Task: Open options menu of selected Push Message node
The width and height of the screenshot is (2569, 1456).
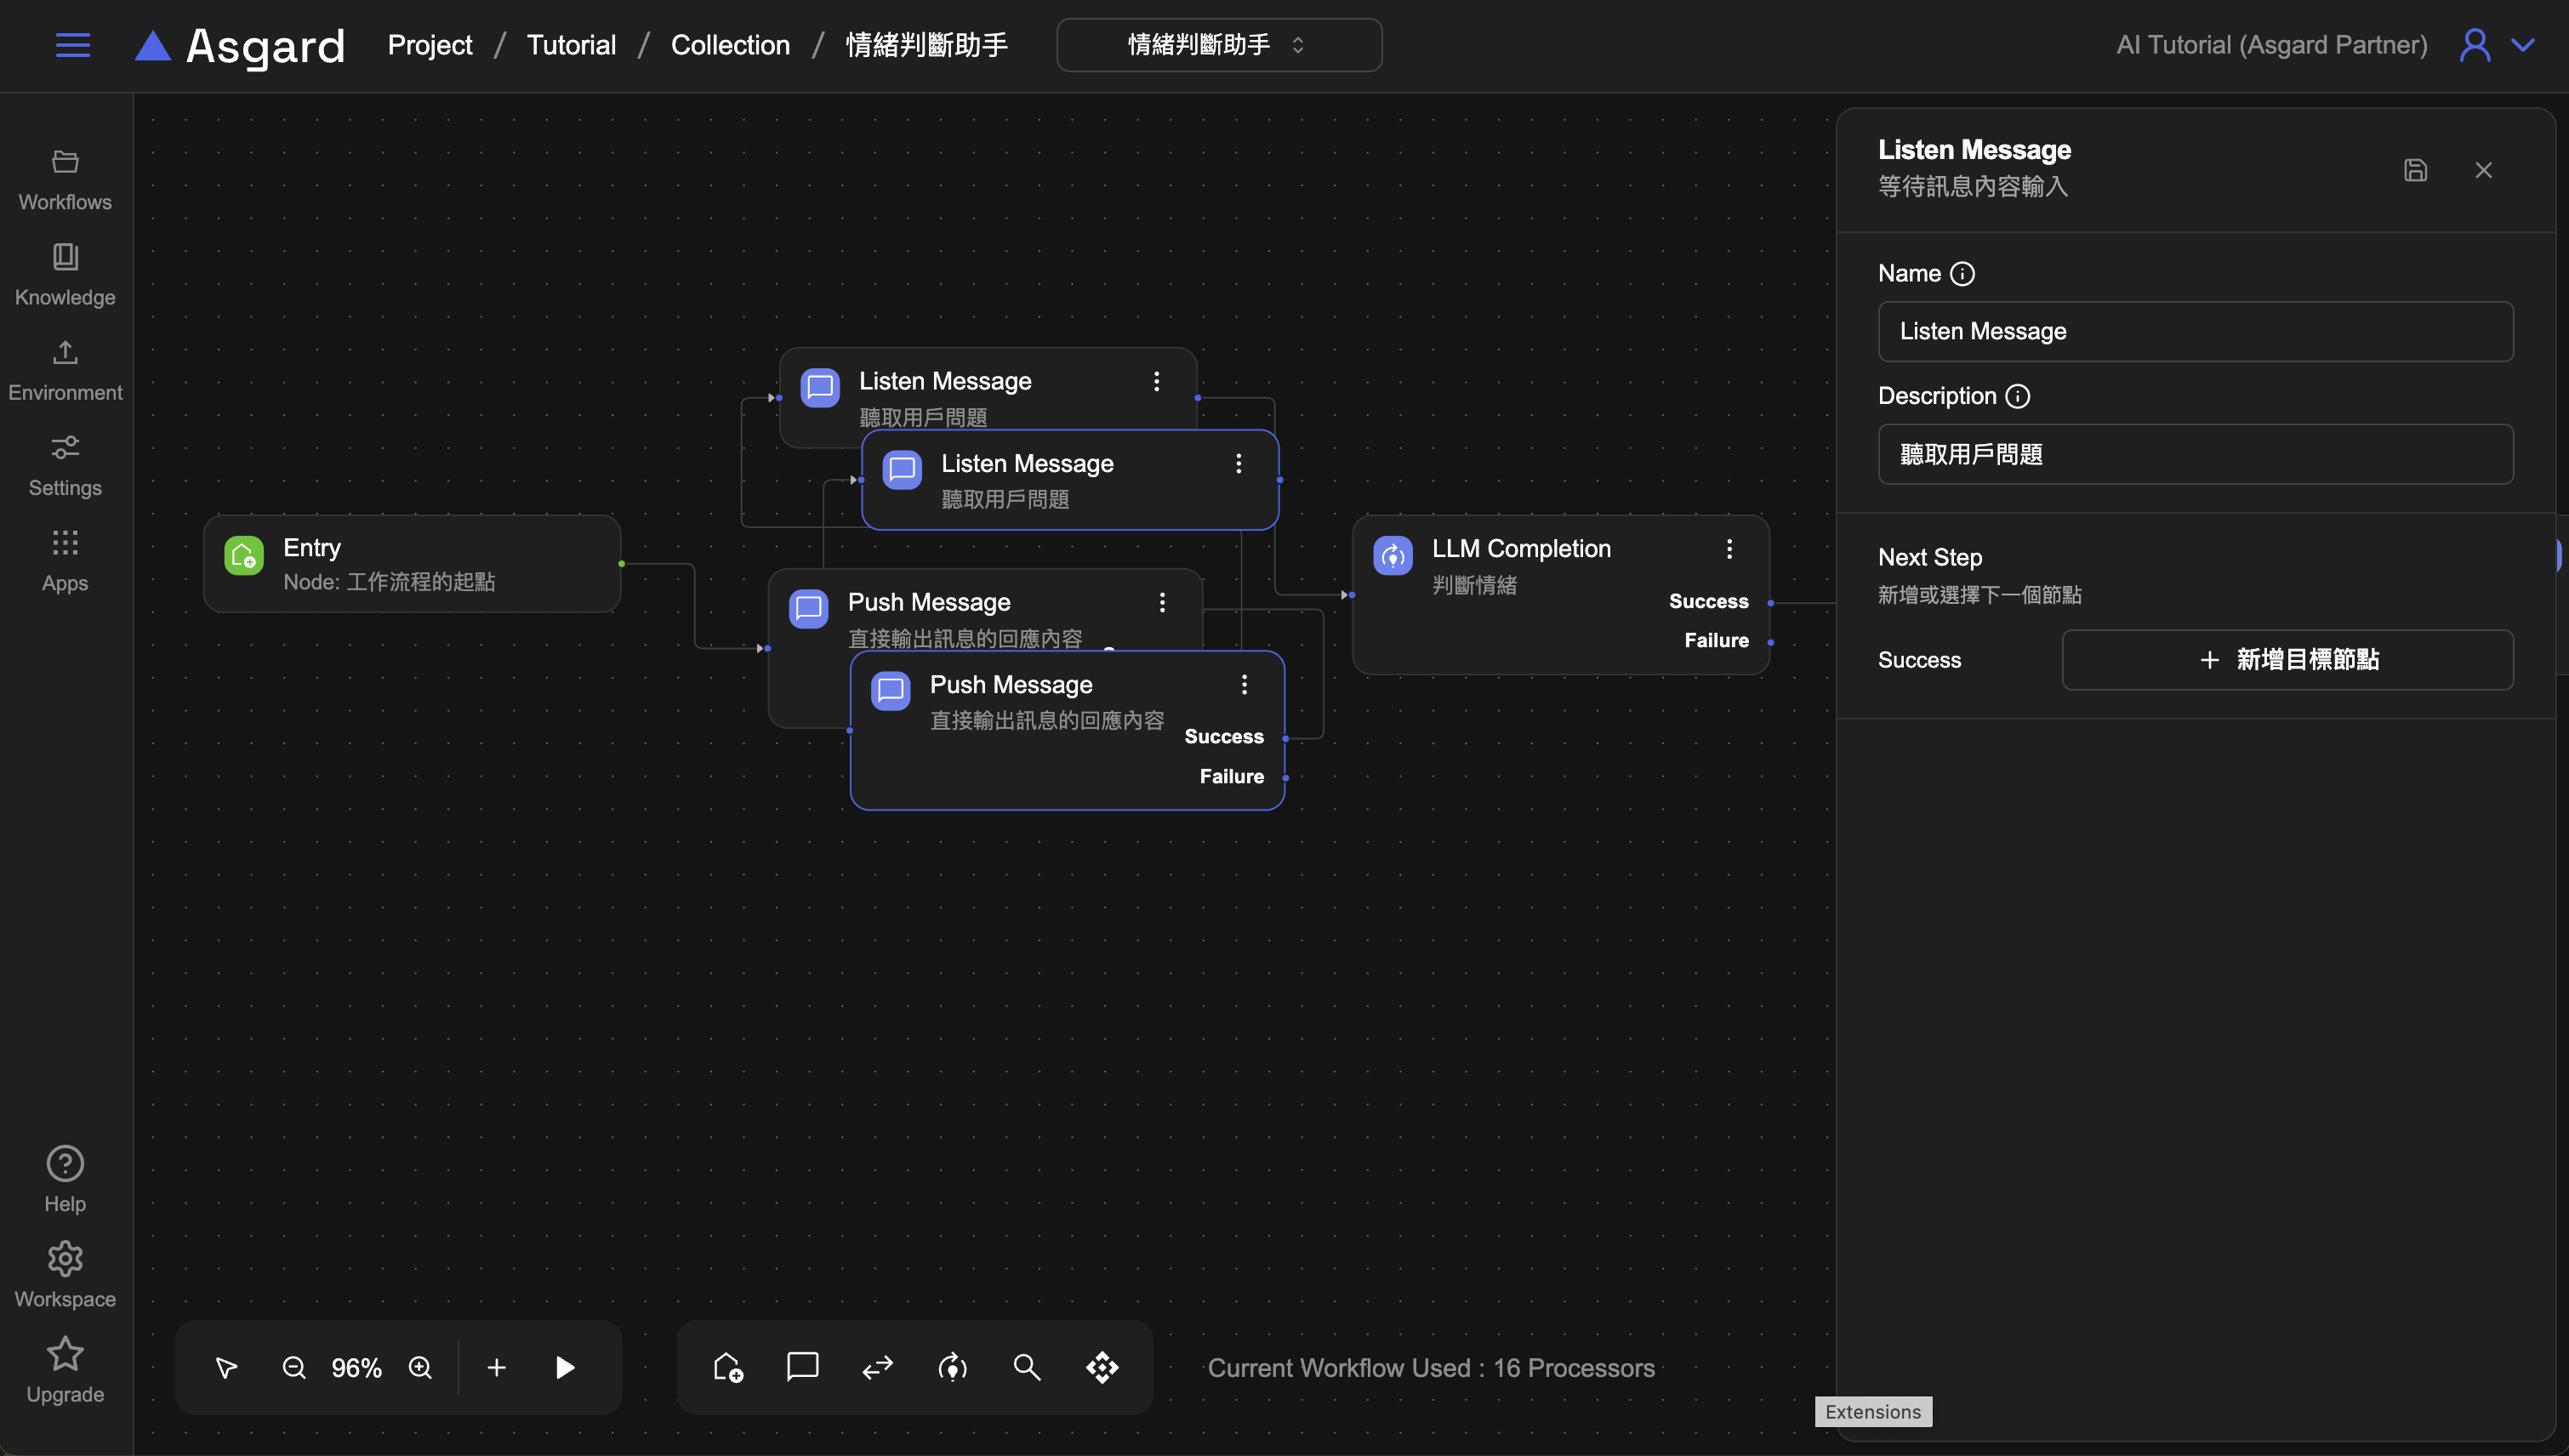Action: pyautogui.click(x=1244, y=685)
